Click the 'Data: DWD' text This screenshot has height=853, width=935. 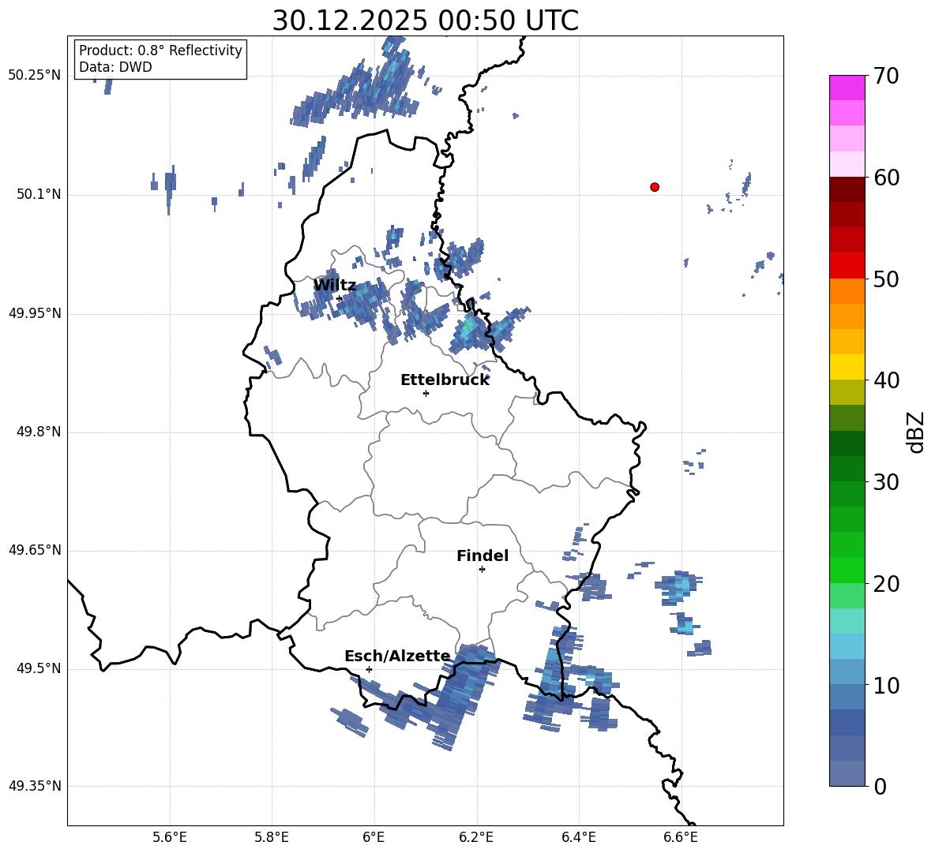(115, 67)
